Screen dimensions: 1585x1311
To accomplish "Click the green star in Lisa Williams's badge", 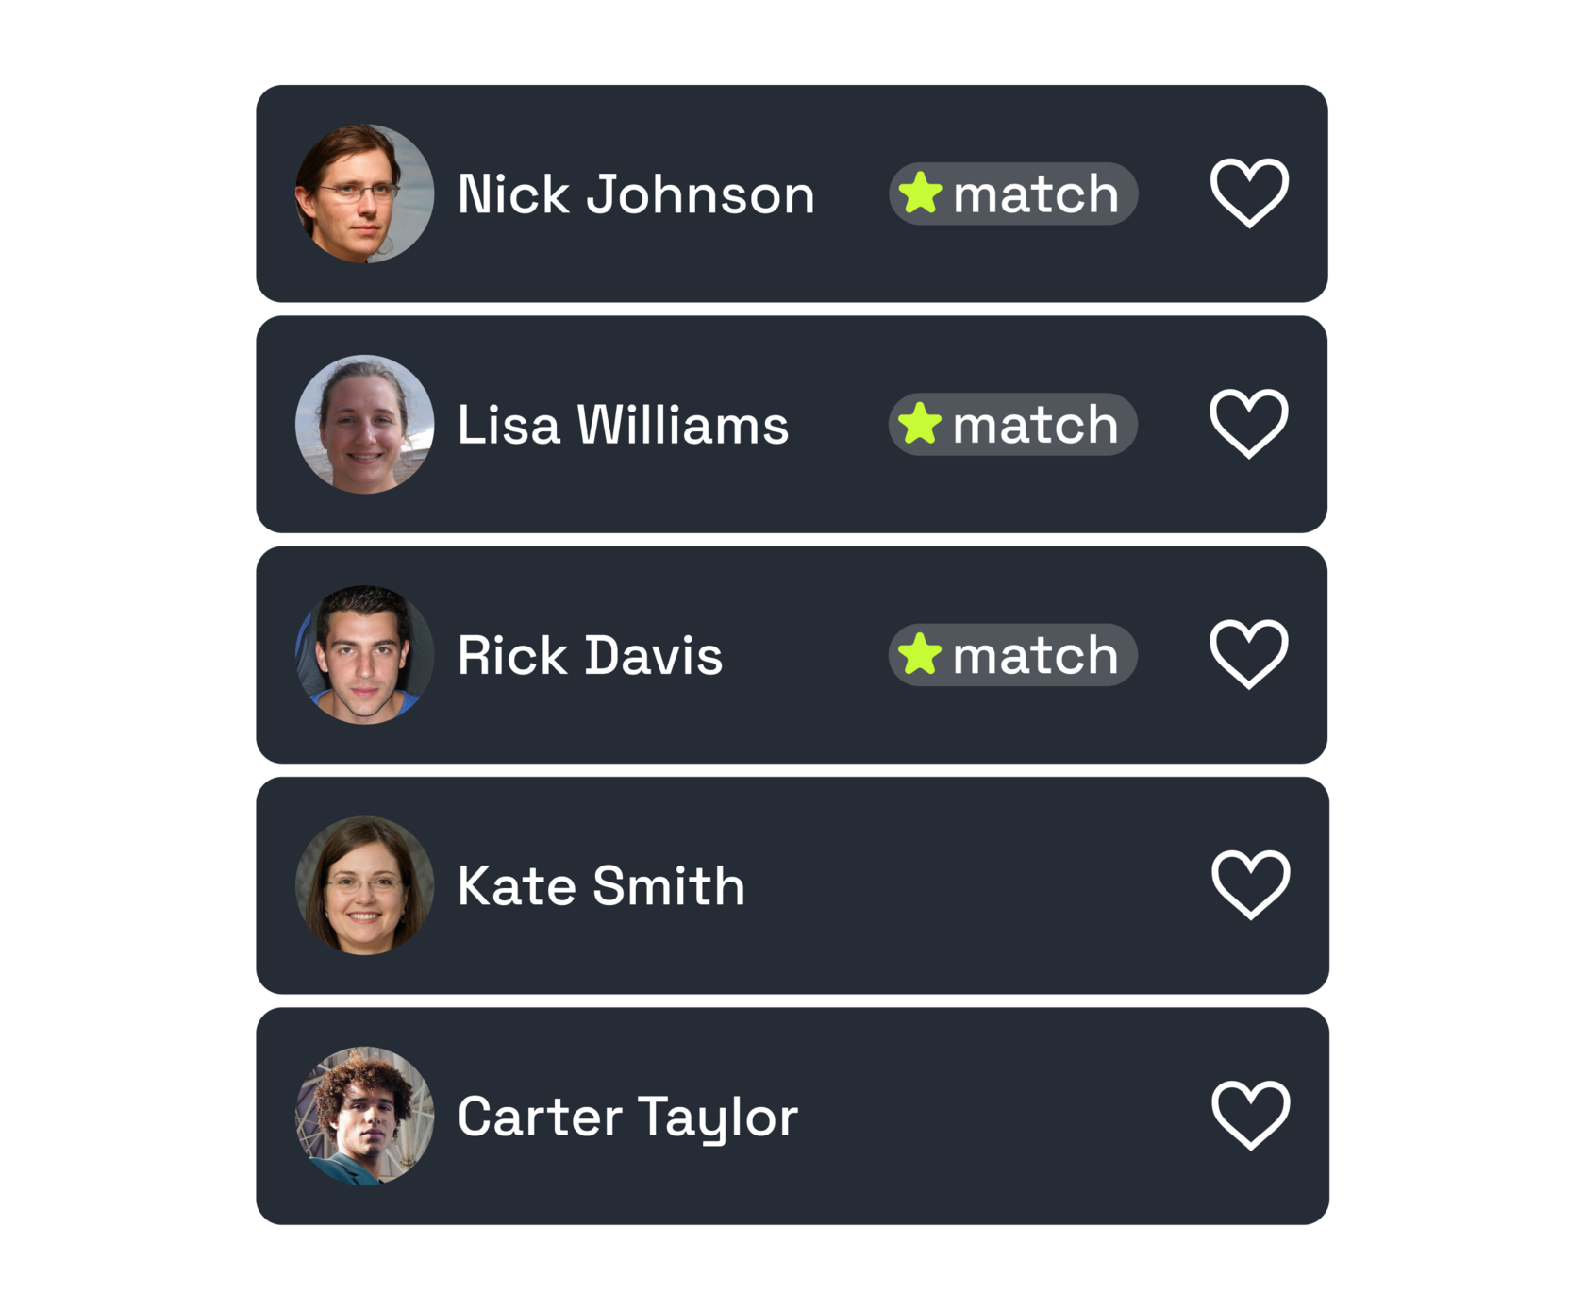I will [920, 423].
